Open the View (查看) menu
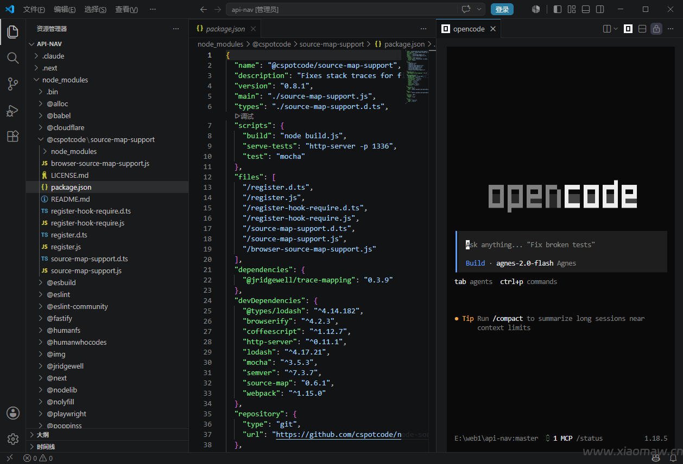The image size is (683, 464). coord(127,9)
